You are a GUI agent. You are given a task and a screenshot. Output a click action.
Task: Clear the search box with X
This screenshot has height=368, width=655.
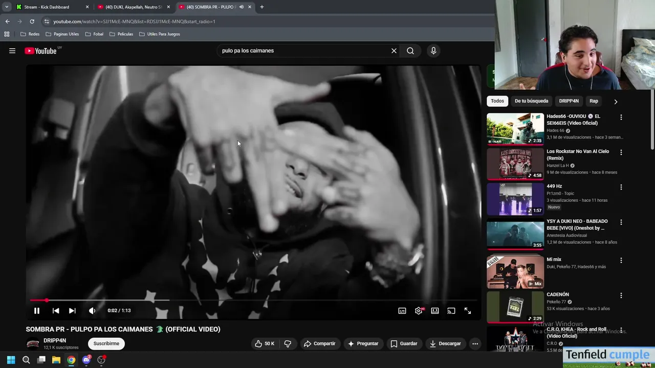[394, 51]
